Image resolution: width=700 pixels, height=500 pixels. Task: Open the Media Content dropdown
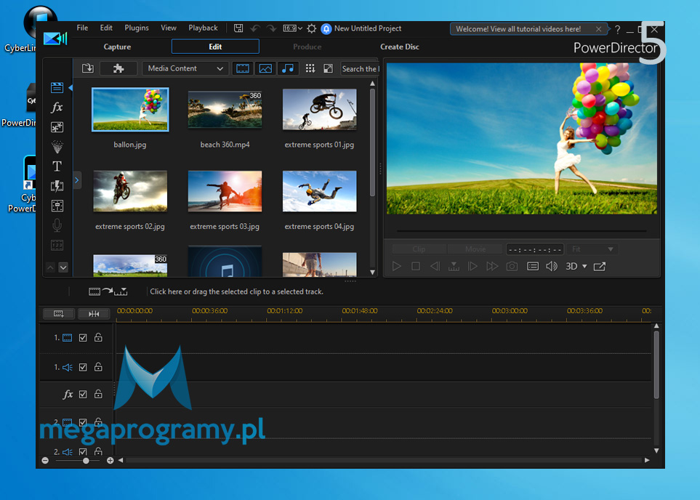pos(185,68)
